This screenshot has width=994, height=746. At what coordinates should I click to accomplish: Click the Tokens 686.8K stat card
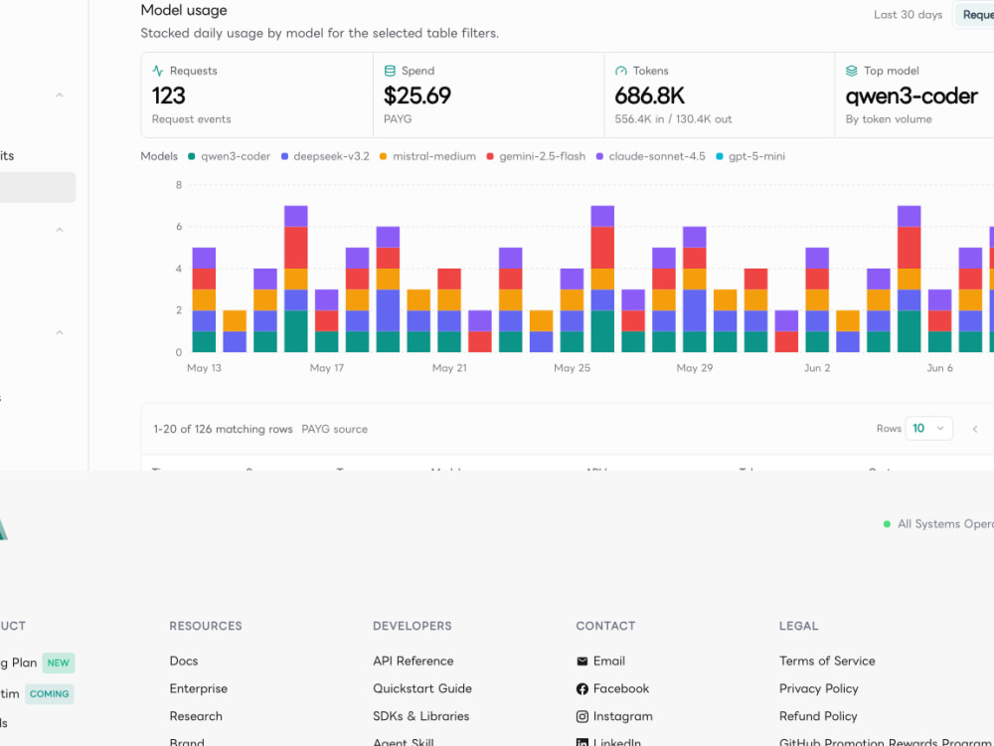(720, 95)
